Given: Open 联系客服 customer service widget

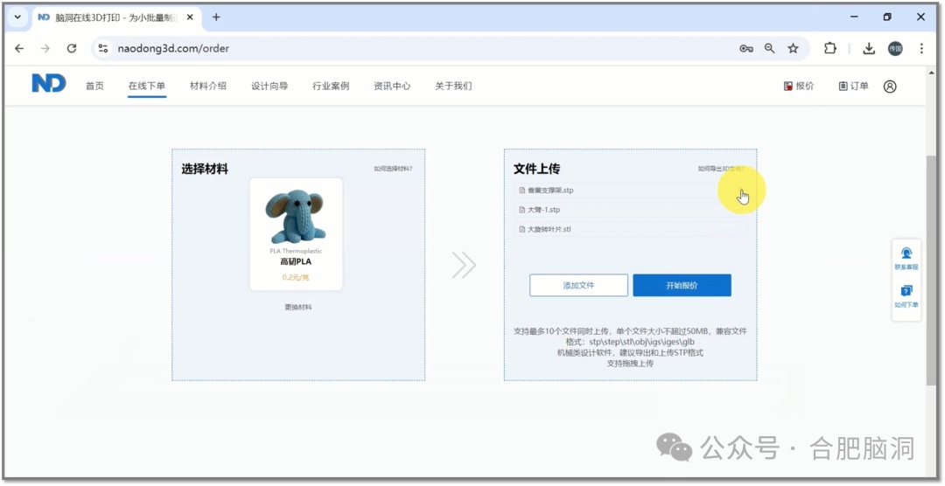Looking at the screenshot, I should pyautogui.click(x=906, y=257).
